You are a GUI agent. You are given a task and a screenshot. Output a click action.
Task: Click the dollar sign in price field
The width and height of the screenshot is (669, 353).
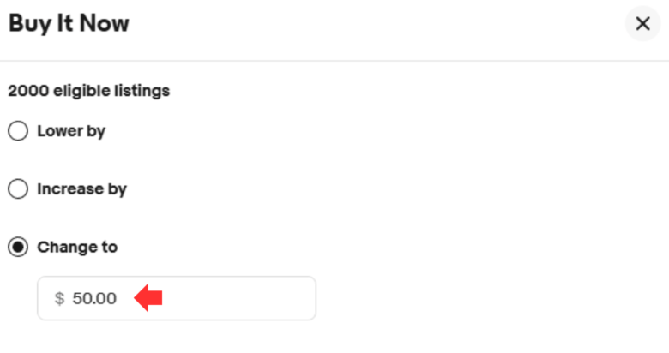tap(59, 299)
